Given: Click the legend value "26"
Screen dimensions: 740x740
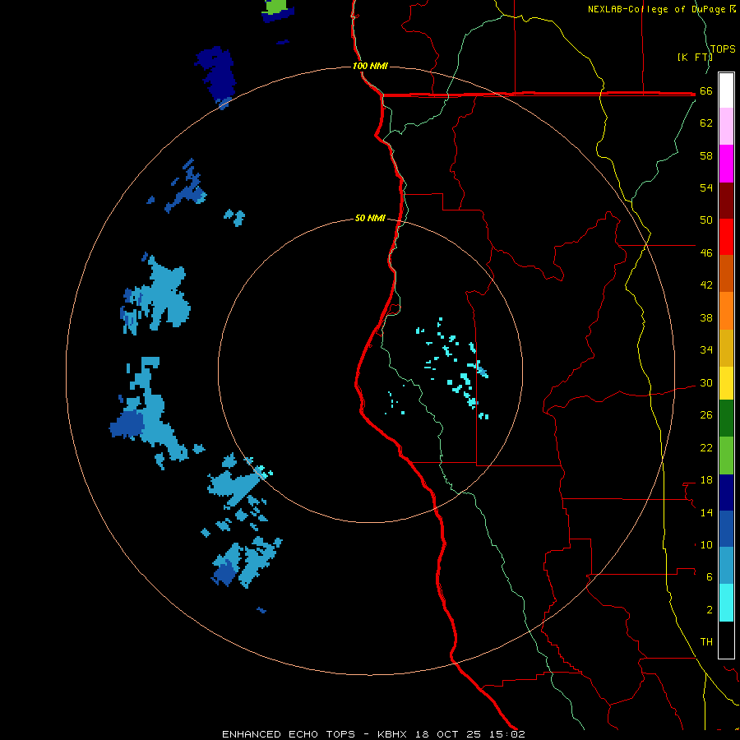Looking at the screenshot, I should click(706, 415).
